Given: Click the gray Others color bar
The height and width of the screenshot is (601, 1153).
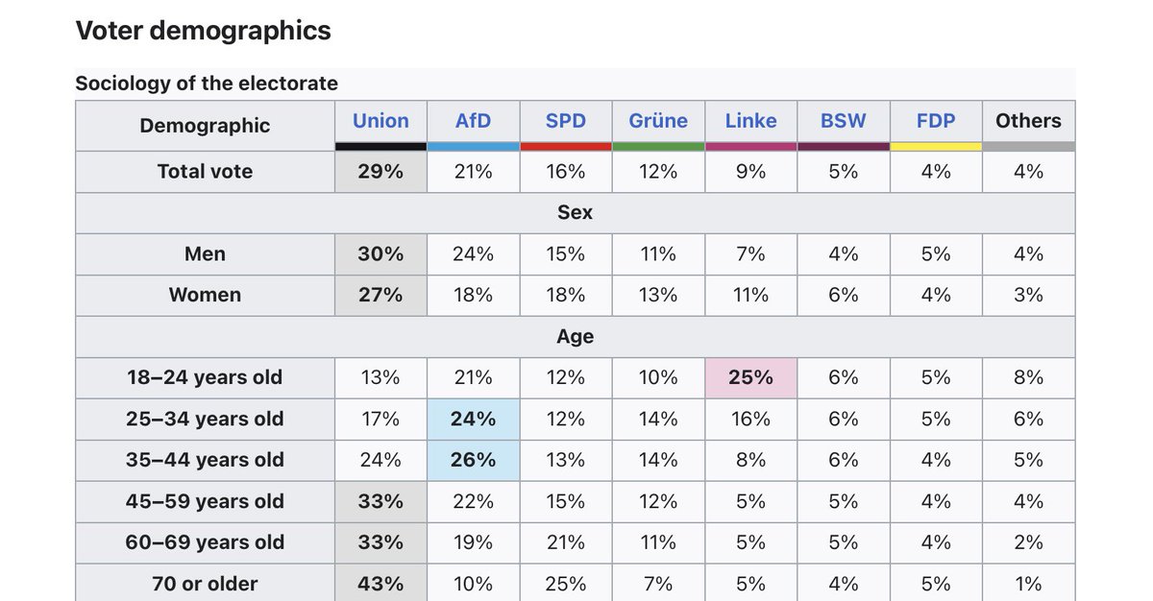Looking at the screenshot, I should (x=1028, y=147).
